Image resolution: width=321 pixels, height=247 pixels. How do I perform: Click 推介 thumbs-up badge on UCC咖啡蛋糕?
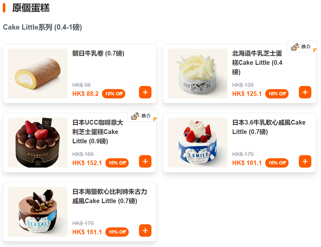[142, 116]
